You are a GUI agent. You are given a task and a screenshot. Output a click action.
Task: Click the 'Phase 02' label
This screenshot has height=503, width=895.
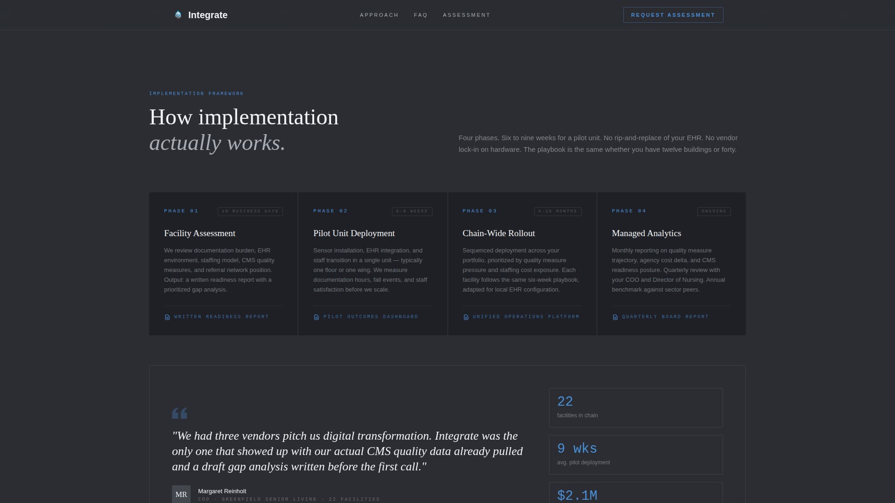[x=330, y=211]
